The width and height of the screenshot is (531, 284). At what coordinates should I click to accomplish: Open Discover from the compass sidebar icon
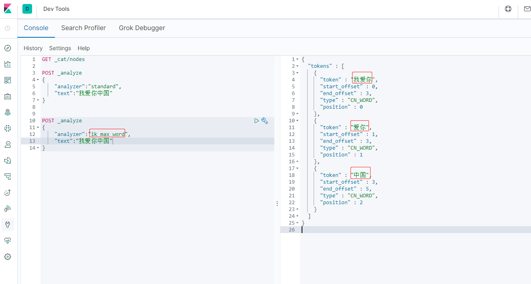point(7,48)
